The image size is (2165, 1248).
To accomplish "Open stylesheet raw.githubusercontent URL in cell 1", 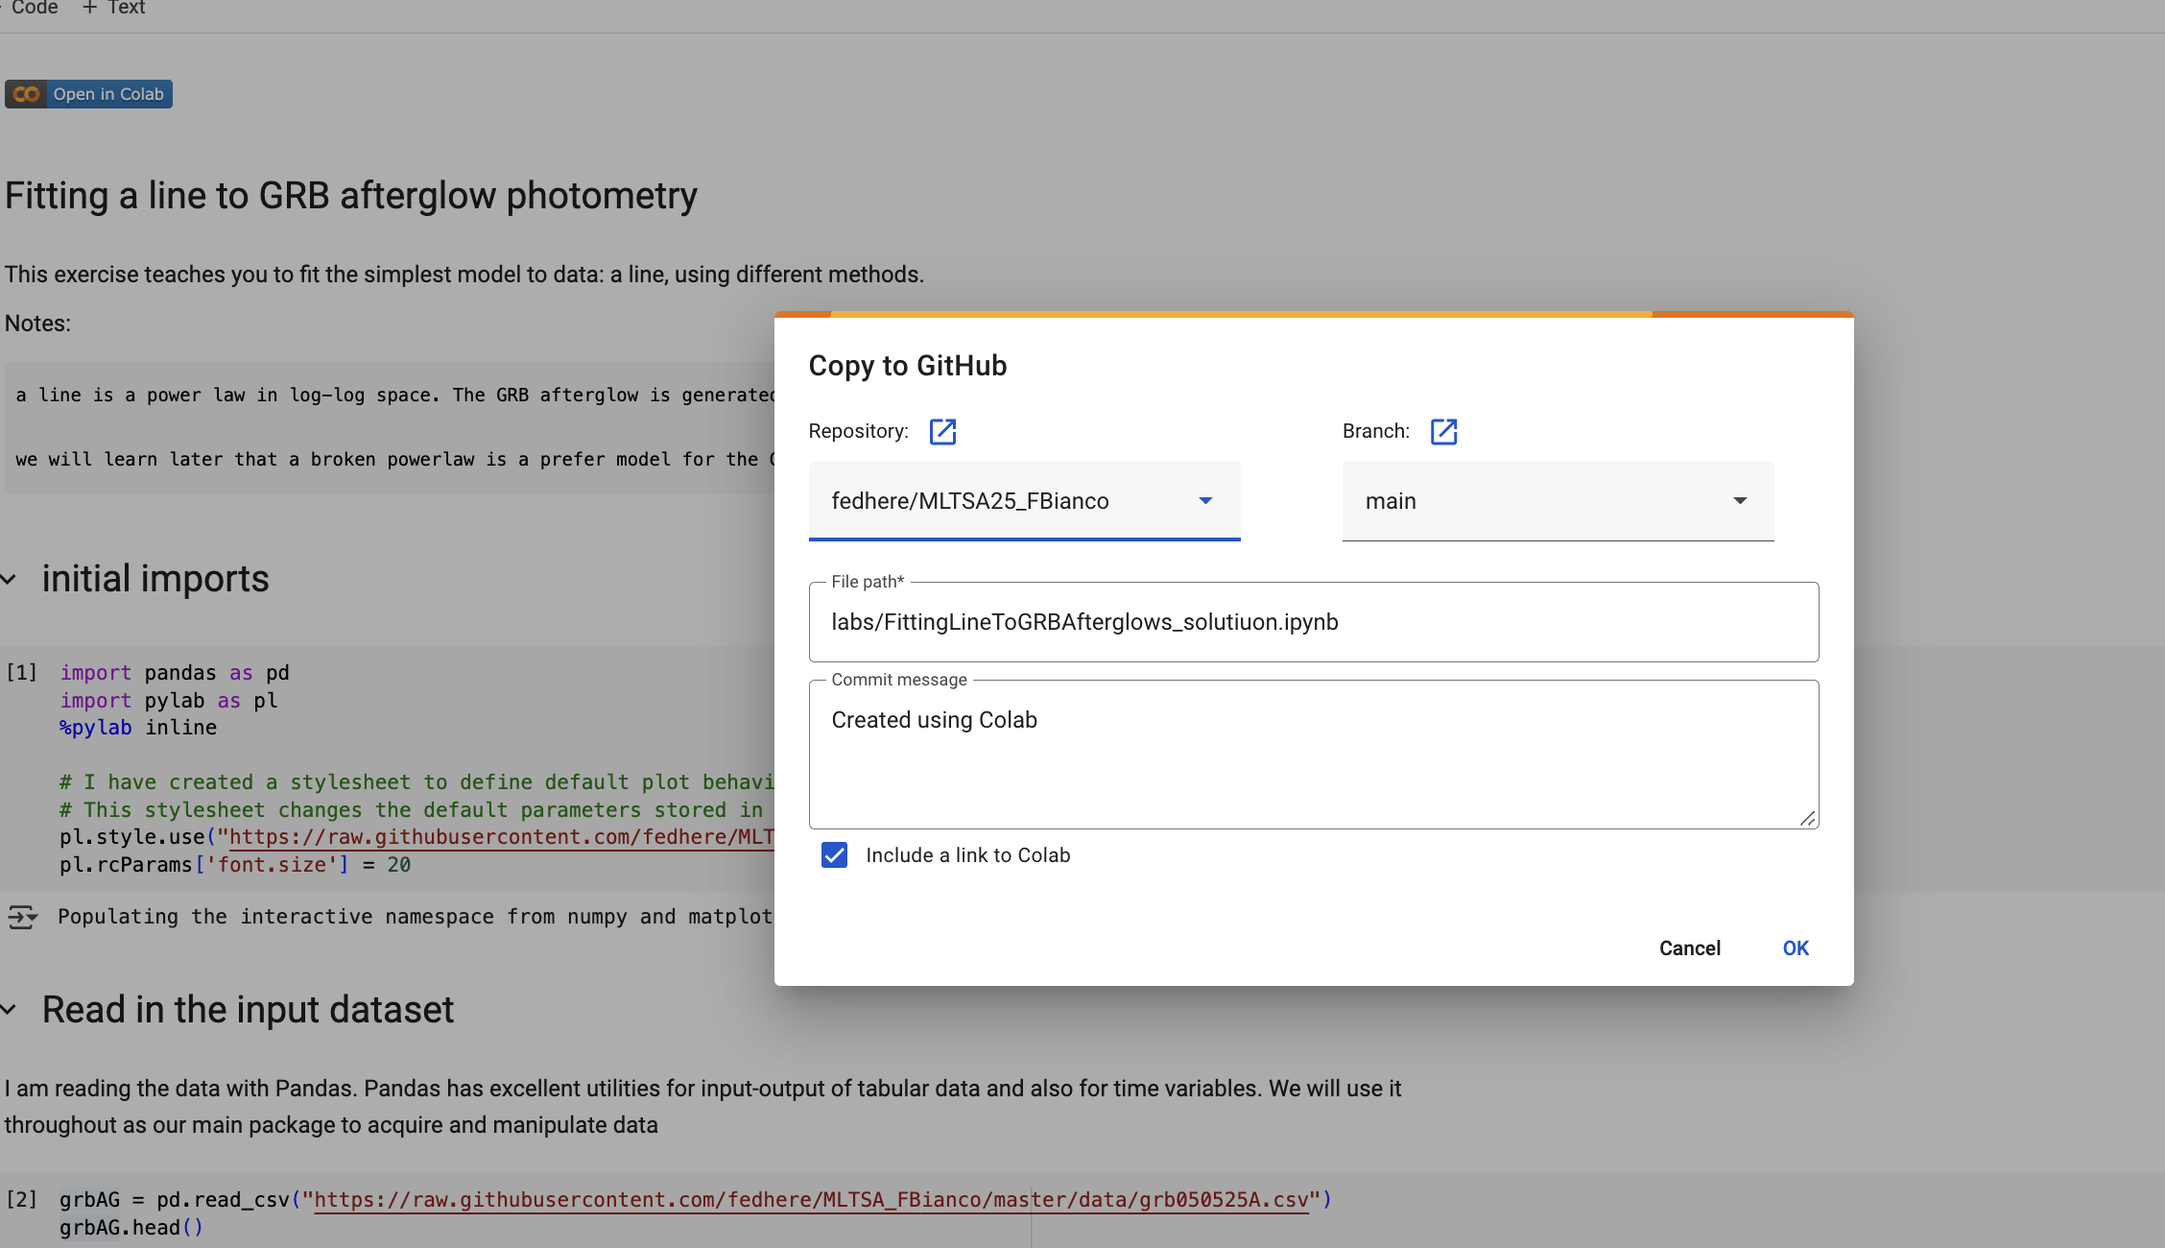I will (x=501, y=837).
